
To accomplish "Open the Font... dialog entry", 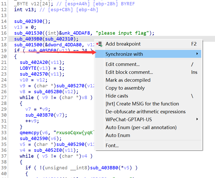I will (112, 146).
